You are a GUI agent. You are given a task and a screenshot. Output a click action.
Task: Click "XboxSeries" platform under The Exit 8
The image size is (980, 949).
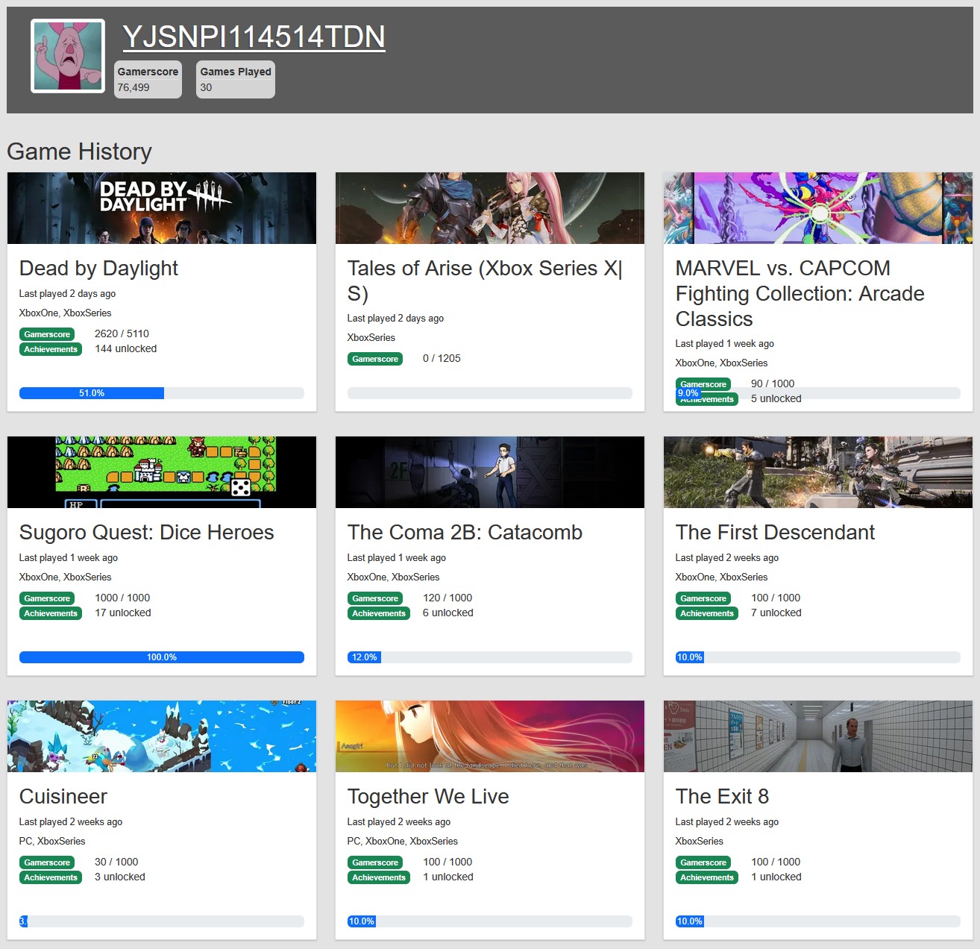click(700, 842)
